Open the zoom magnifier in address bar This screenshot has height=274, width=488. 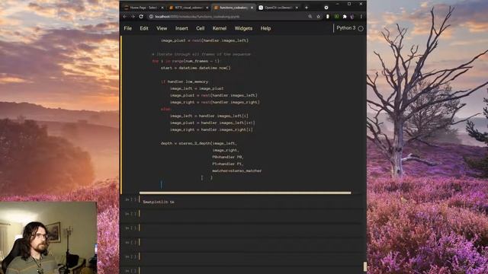coord(310,17)
